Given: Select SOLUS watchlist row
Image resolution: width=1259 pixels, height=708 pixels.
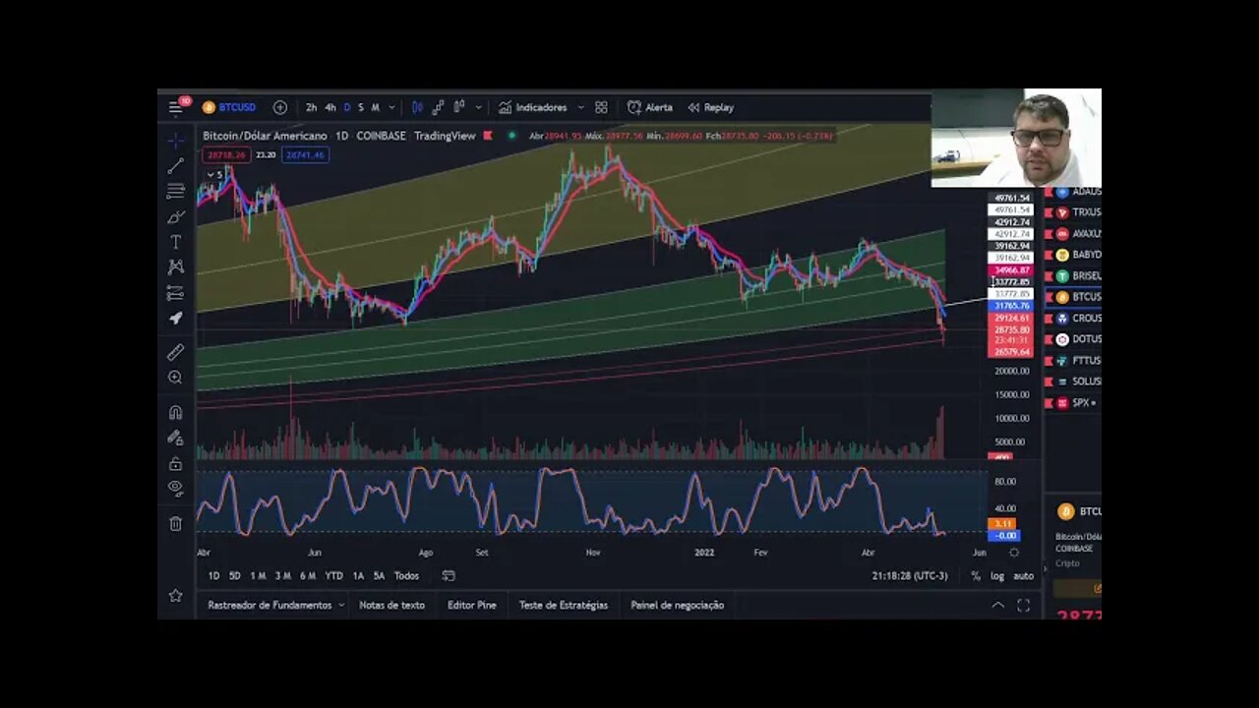Looking at the screenshot, I should pyautogui.click(x=1073, y=382).
